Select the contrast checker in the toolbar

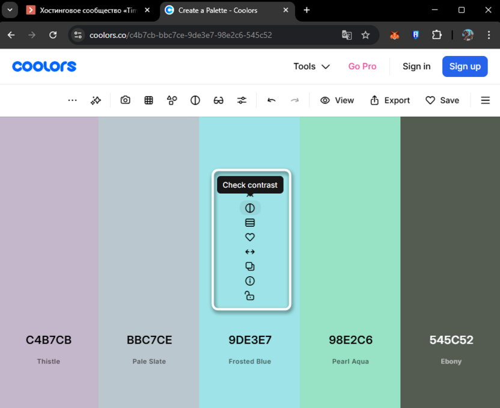(195, 100)
